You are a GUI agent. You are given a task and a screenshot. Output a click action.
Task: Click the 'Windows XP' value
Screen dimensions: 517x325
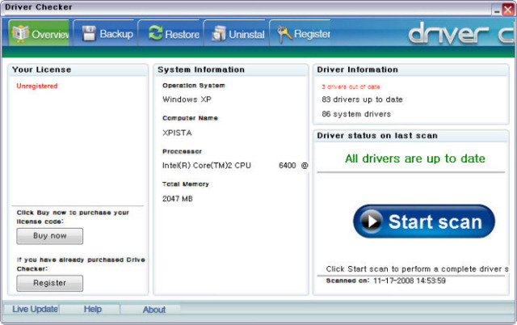click(187, 99)
